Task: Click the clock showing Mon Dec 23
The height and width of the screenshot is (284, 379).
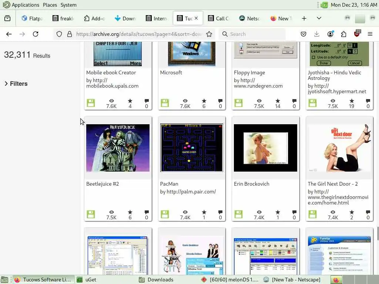Action: [353, 5]
